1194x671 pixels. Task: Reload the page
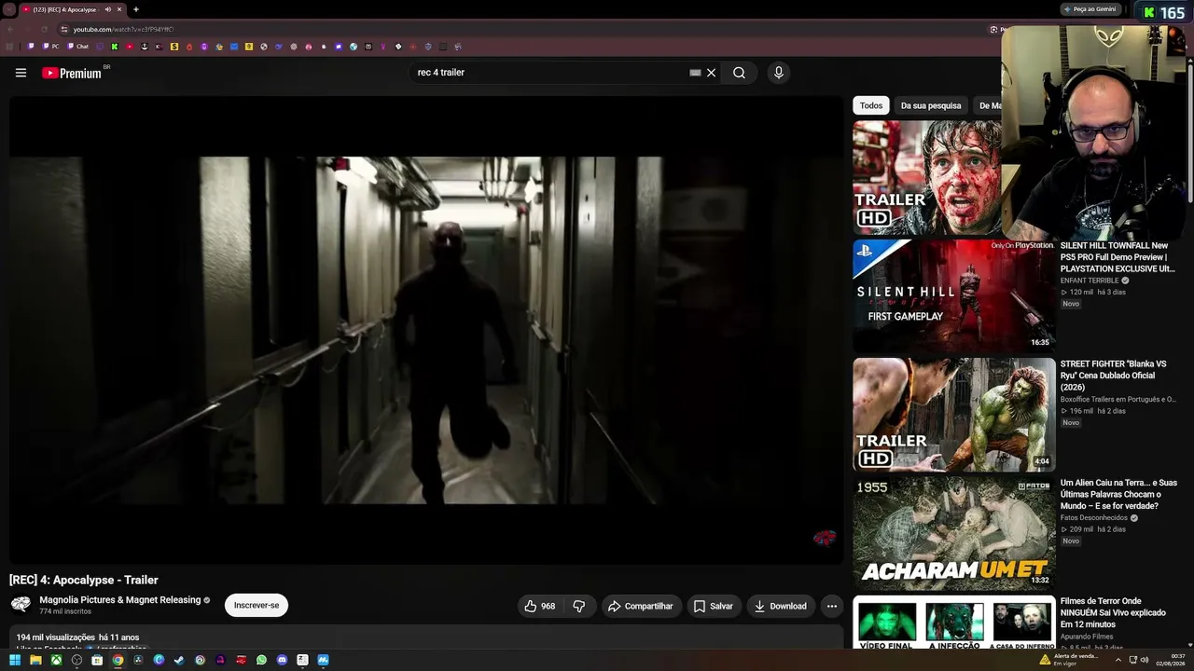coord(45,29)
